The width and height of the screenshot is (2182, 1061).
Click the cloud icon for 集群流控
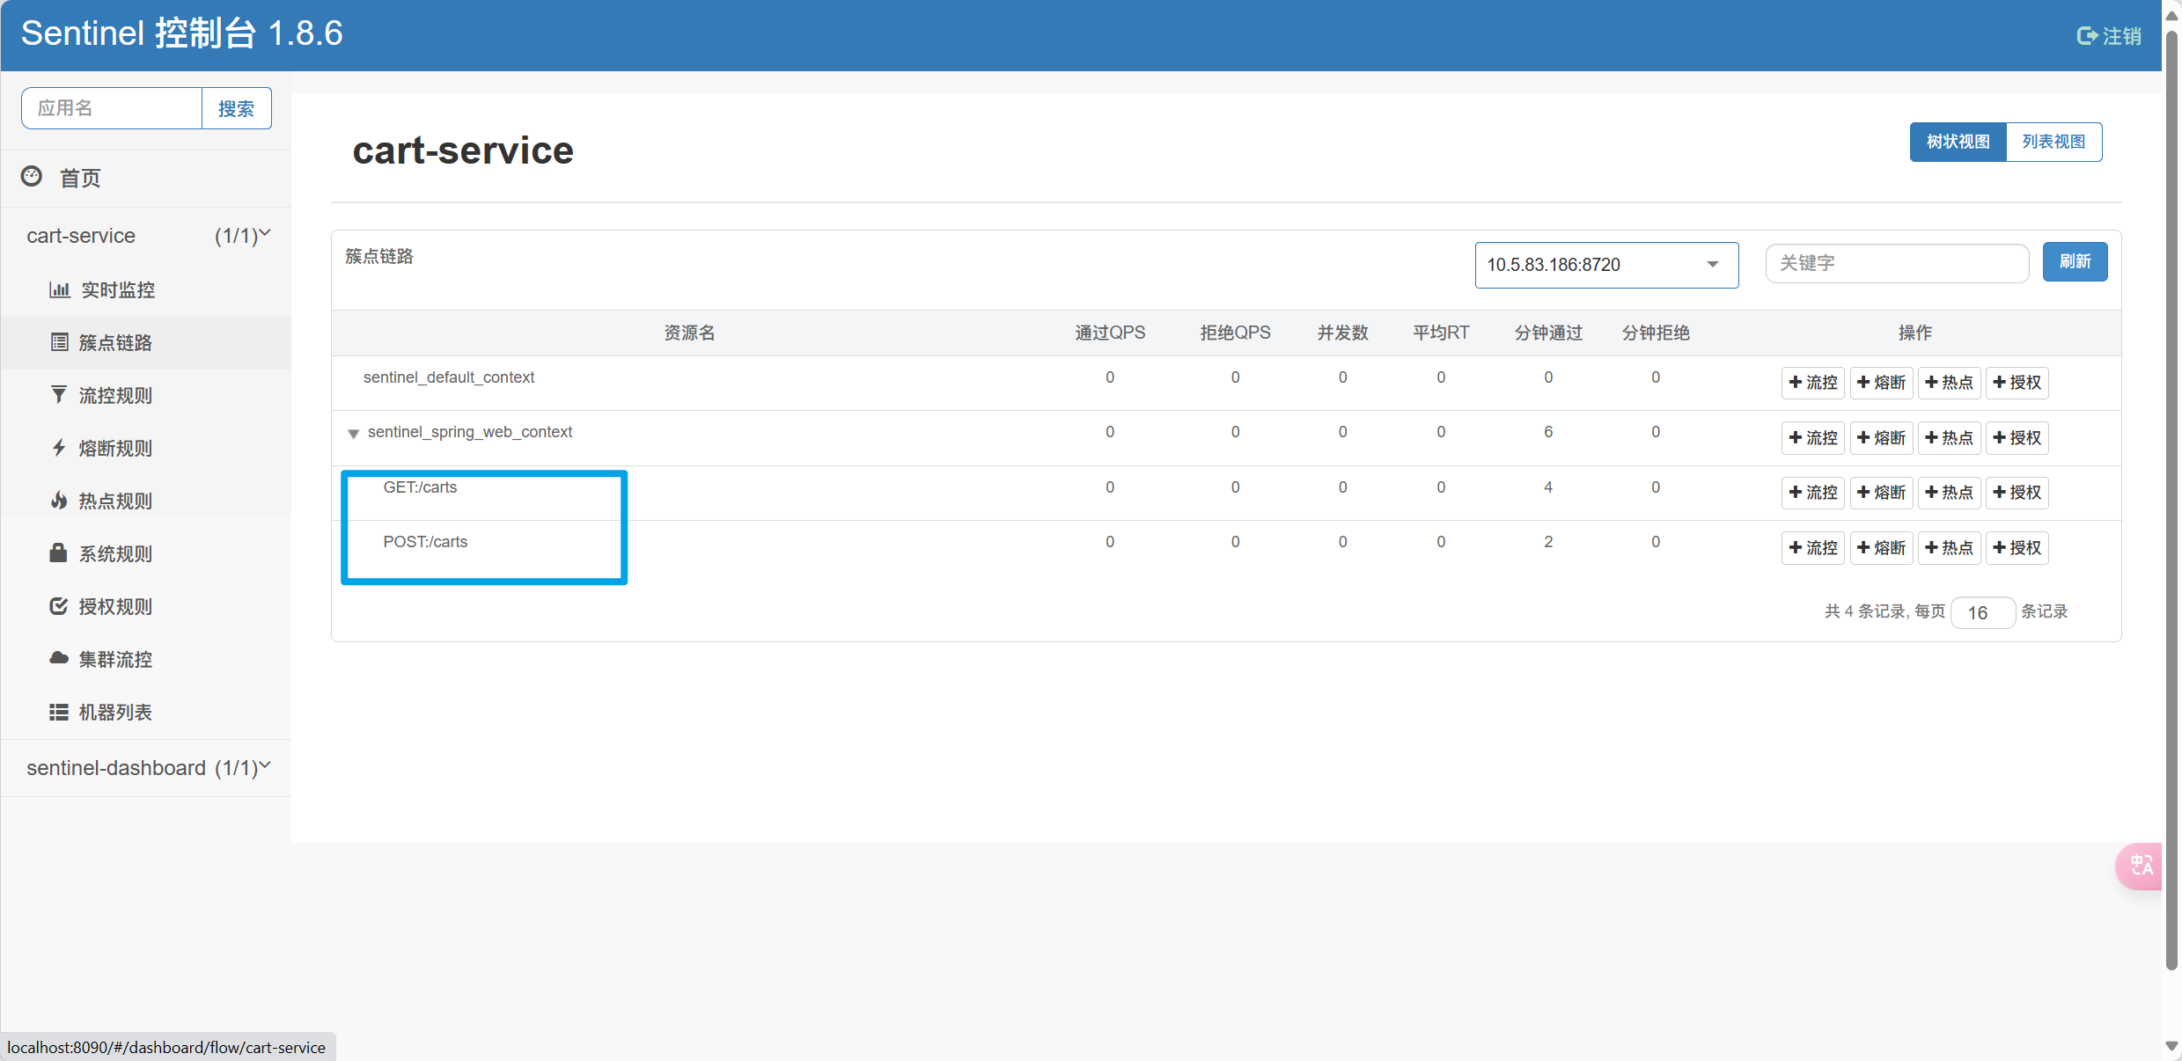point(59,658)
